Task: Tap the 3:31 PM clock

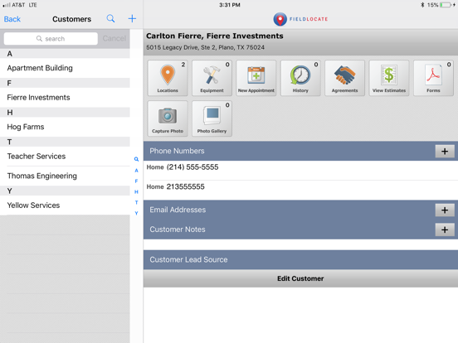Action: (x=230, y=5)
